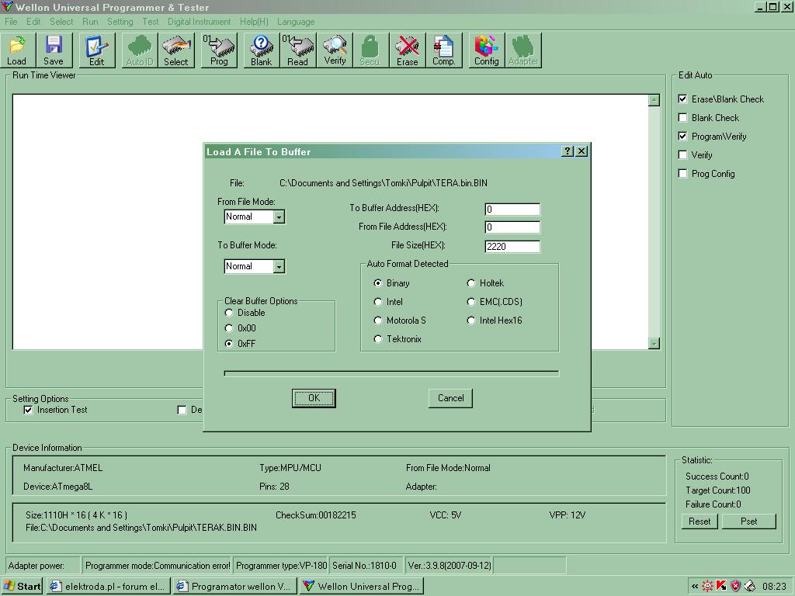795x596 pixels.
Task: Click the Auto ID chip icon
Action: pyautogui.click(x=140, y=50)
